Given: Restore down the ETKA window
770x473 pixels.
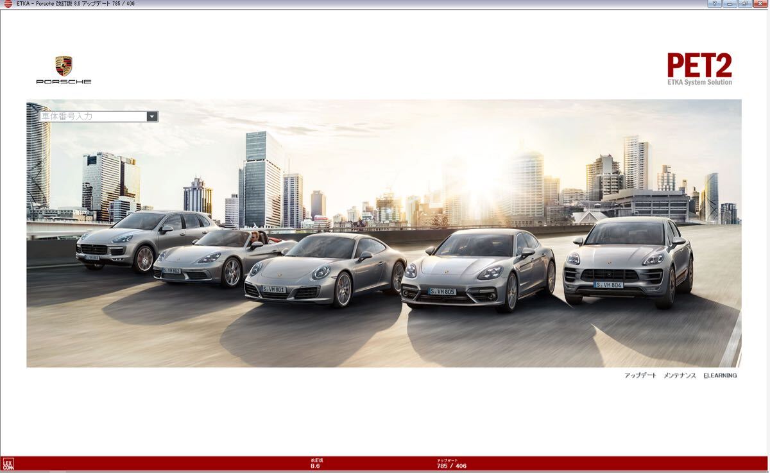Looking at the screenshot, I should (744, 4).
